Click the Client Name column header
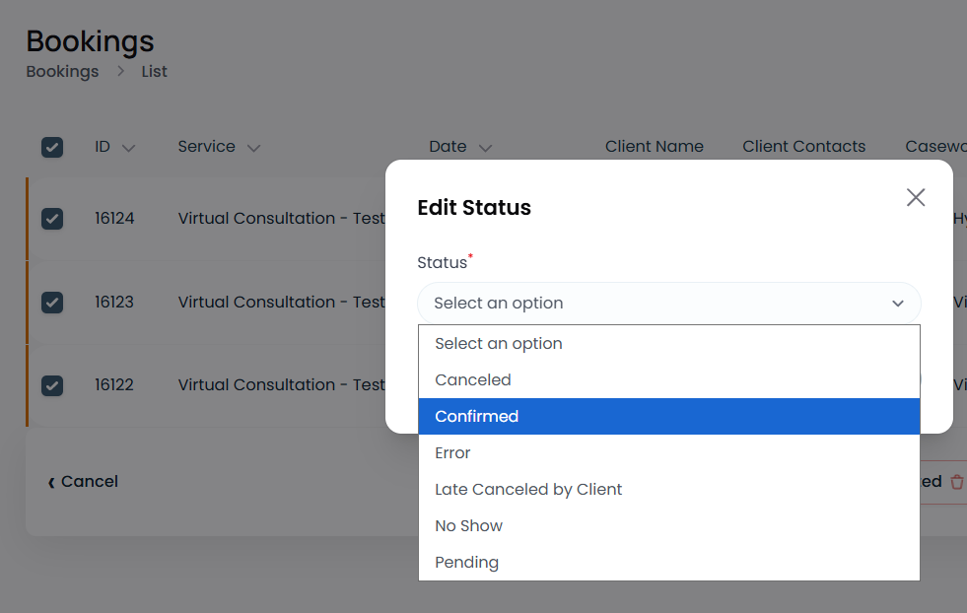967x613 pixels. pyautogui.click(x=654, y=146)
